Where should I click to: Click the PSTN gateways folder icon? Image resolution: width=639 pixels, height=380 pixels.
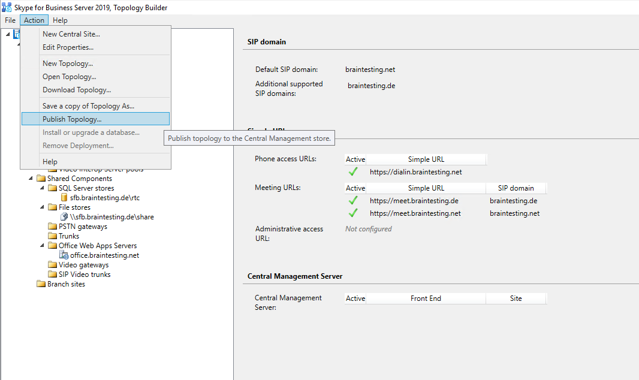tap(53, 227)
